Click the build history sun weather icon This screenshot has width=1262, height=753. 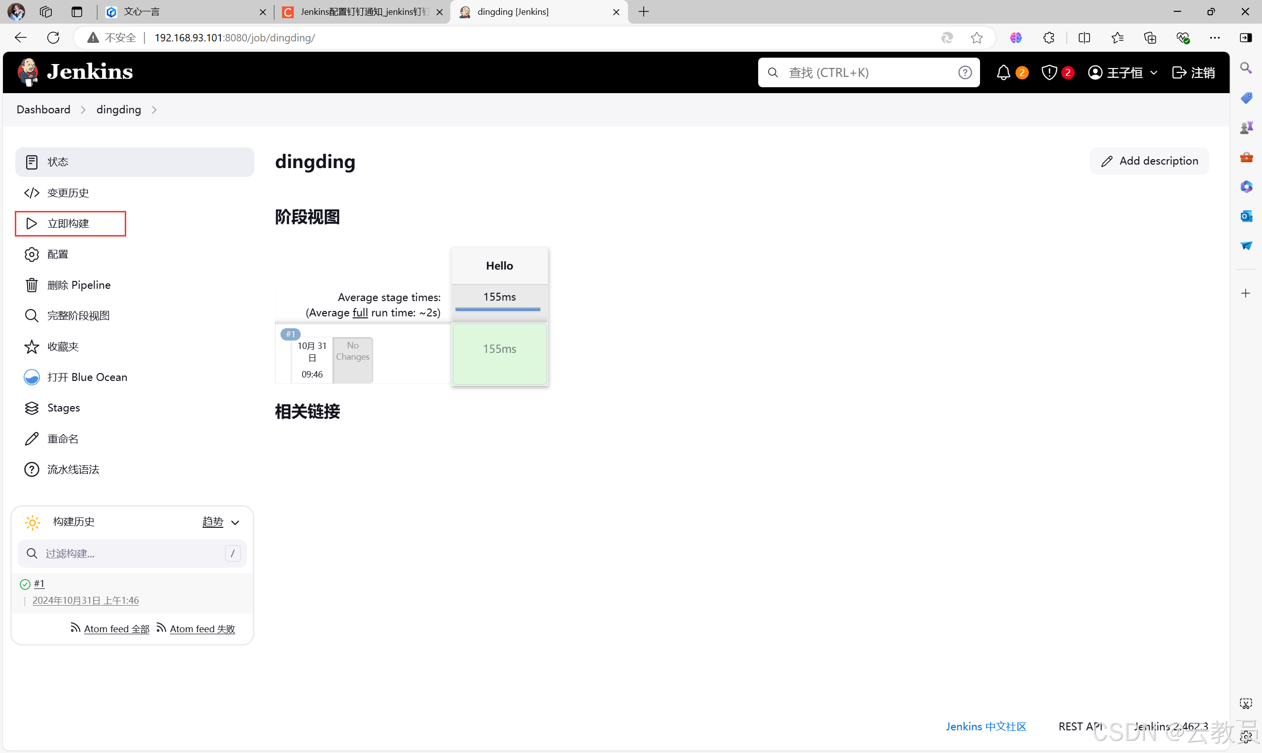click(x=33, y=523)
